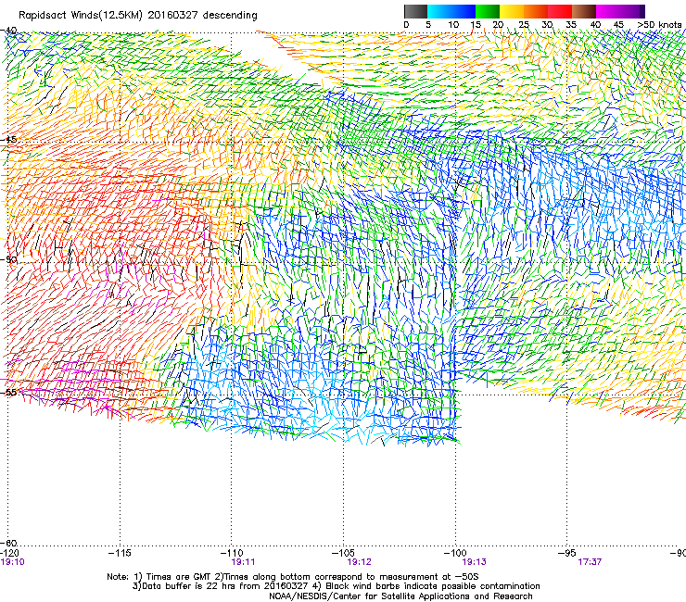686x602 pixels.
Task: Click the '-60' latitude axis label
Action: pyautogui.click(x=8, y=543)
